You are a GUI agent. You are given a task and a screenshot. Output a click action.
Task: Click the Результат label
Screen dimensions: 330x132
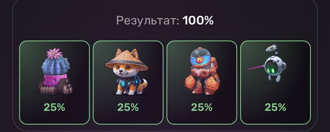point(148,21)
